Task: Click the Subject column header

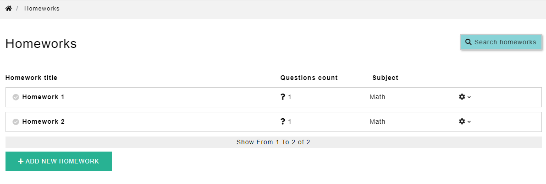Action: tap(385, 78)
